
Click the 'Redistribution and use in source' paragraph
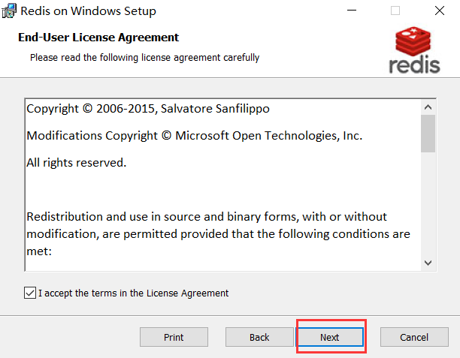click(x=218, y=233)
